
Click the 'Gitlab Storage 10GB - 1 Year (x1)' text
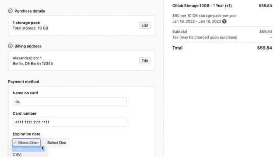[202, 6]
